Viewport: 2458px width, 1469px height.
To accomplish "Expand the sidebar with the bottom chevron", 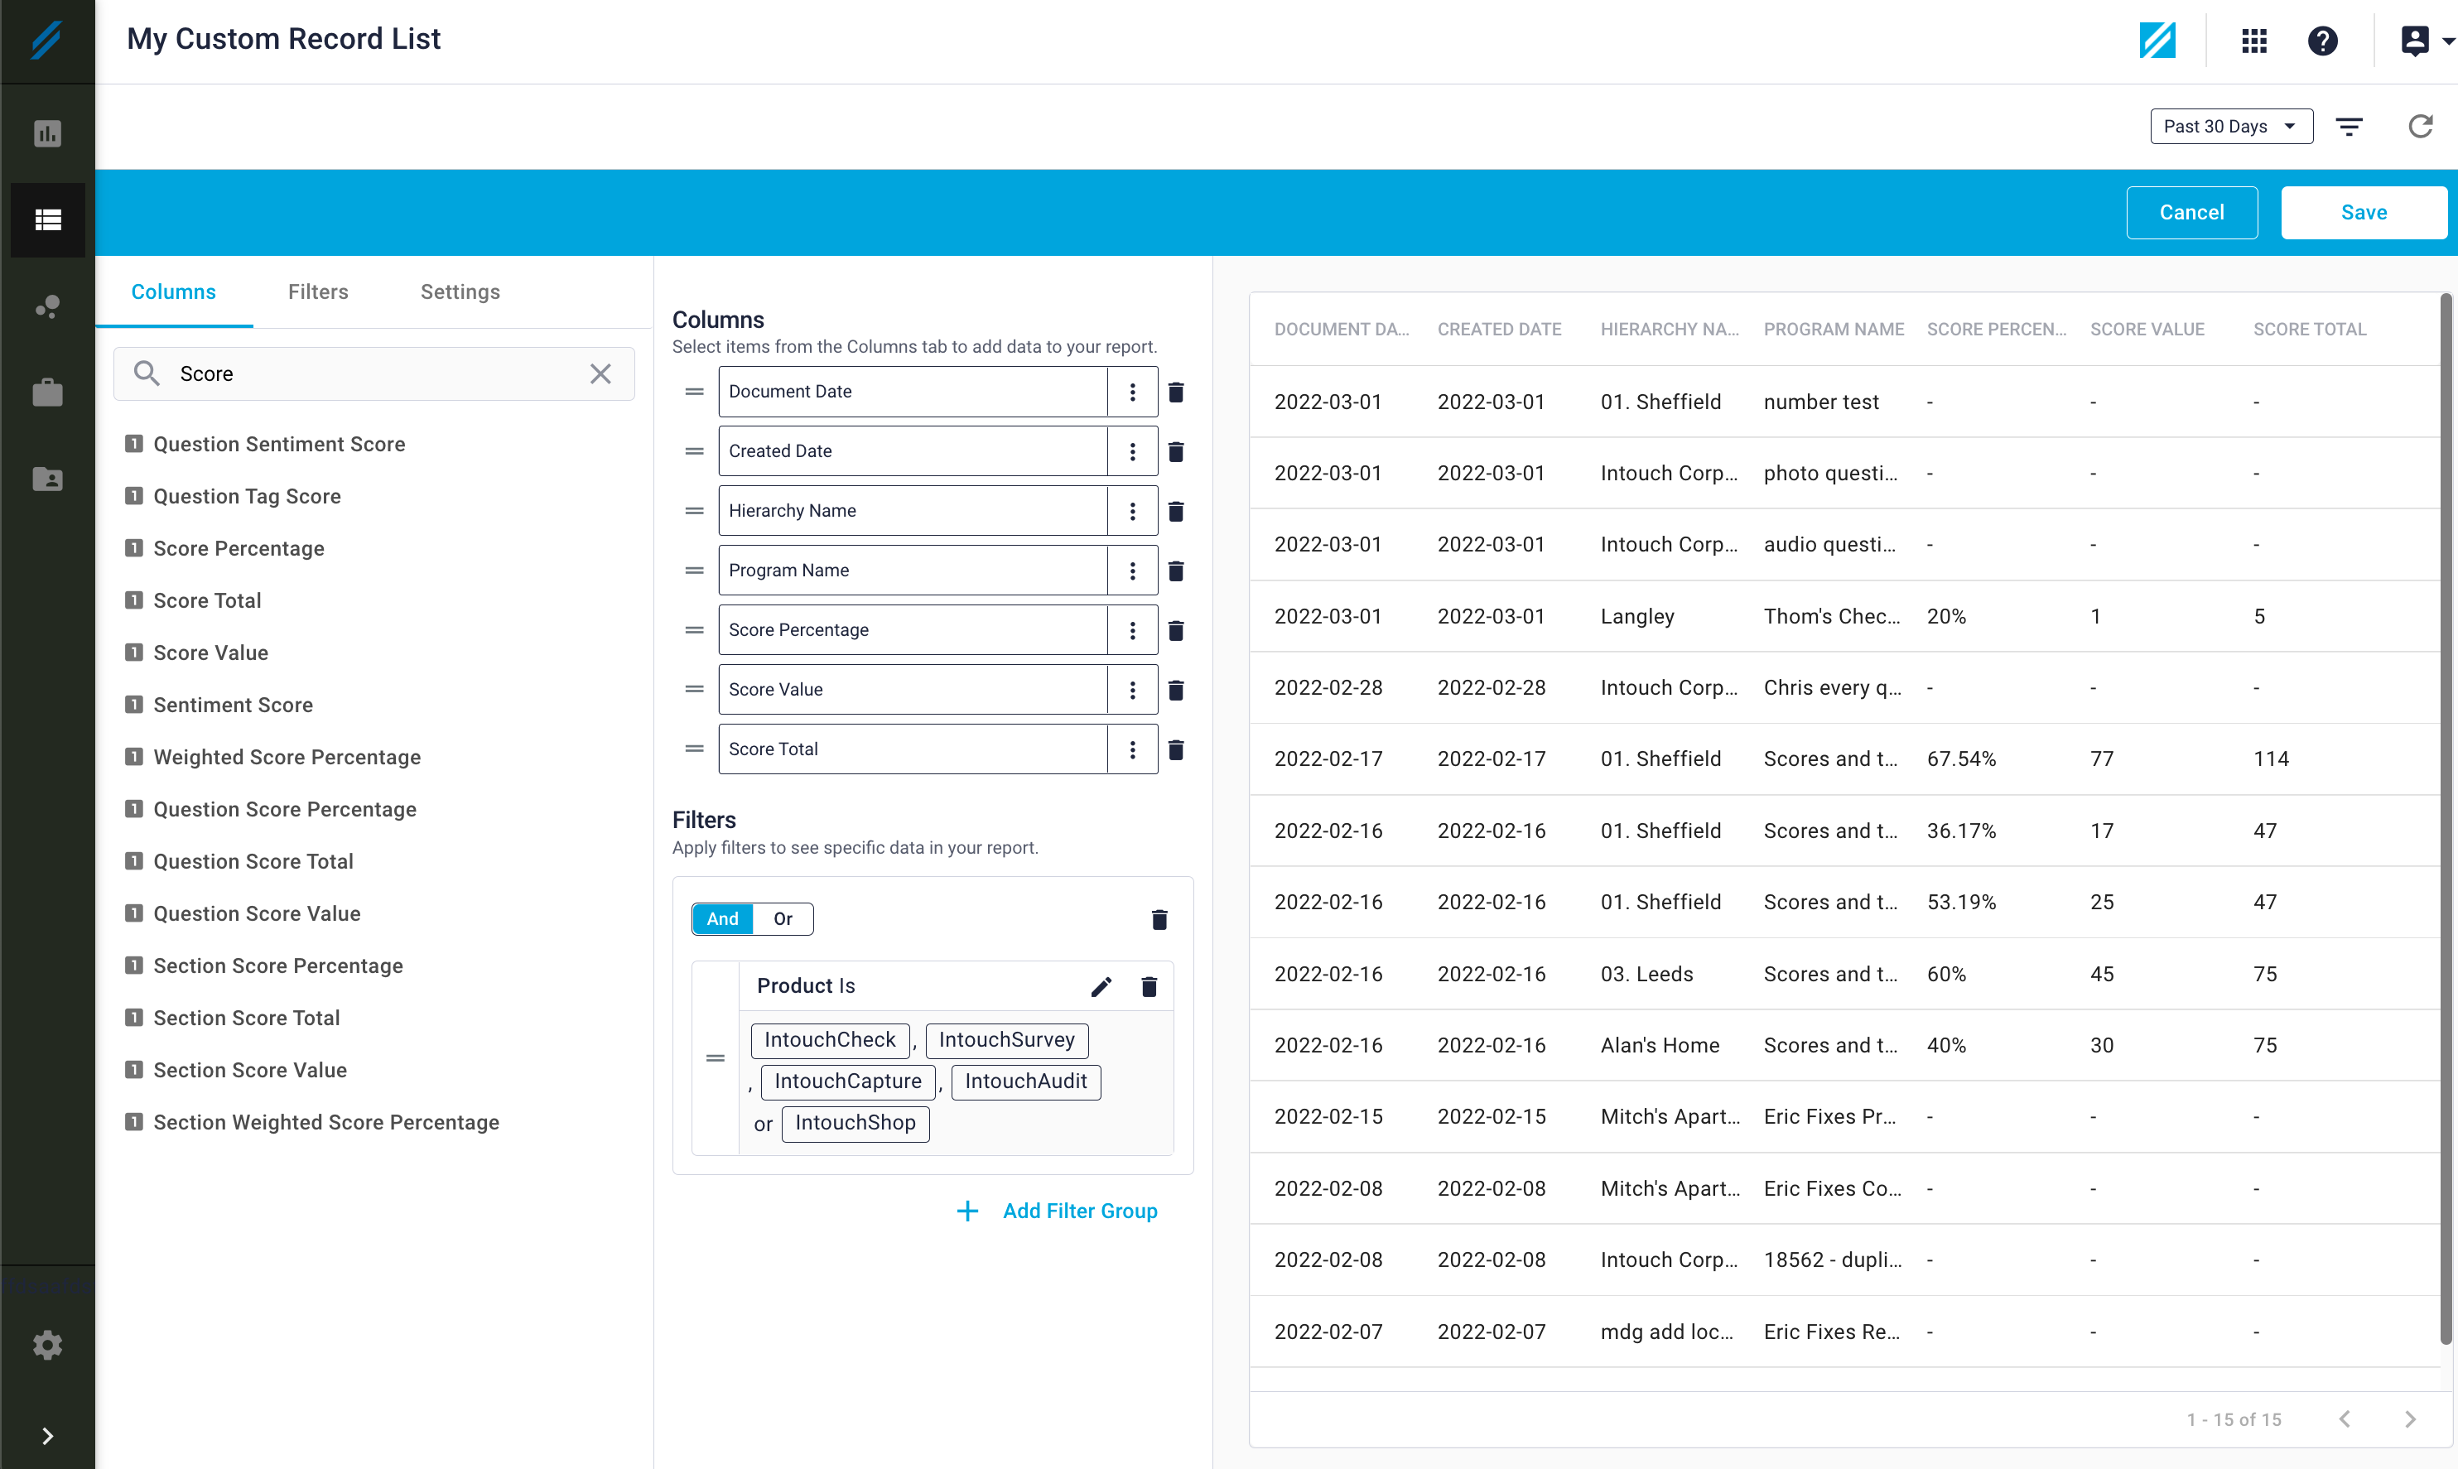I will [x=47, y=1435].
